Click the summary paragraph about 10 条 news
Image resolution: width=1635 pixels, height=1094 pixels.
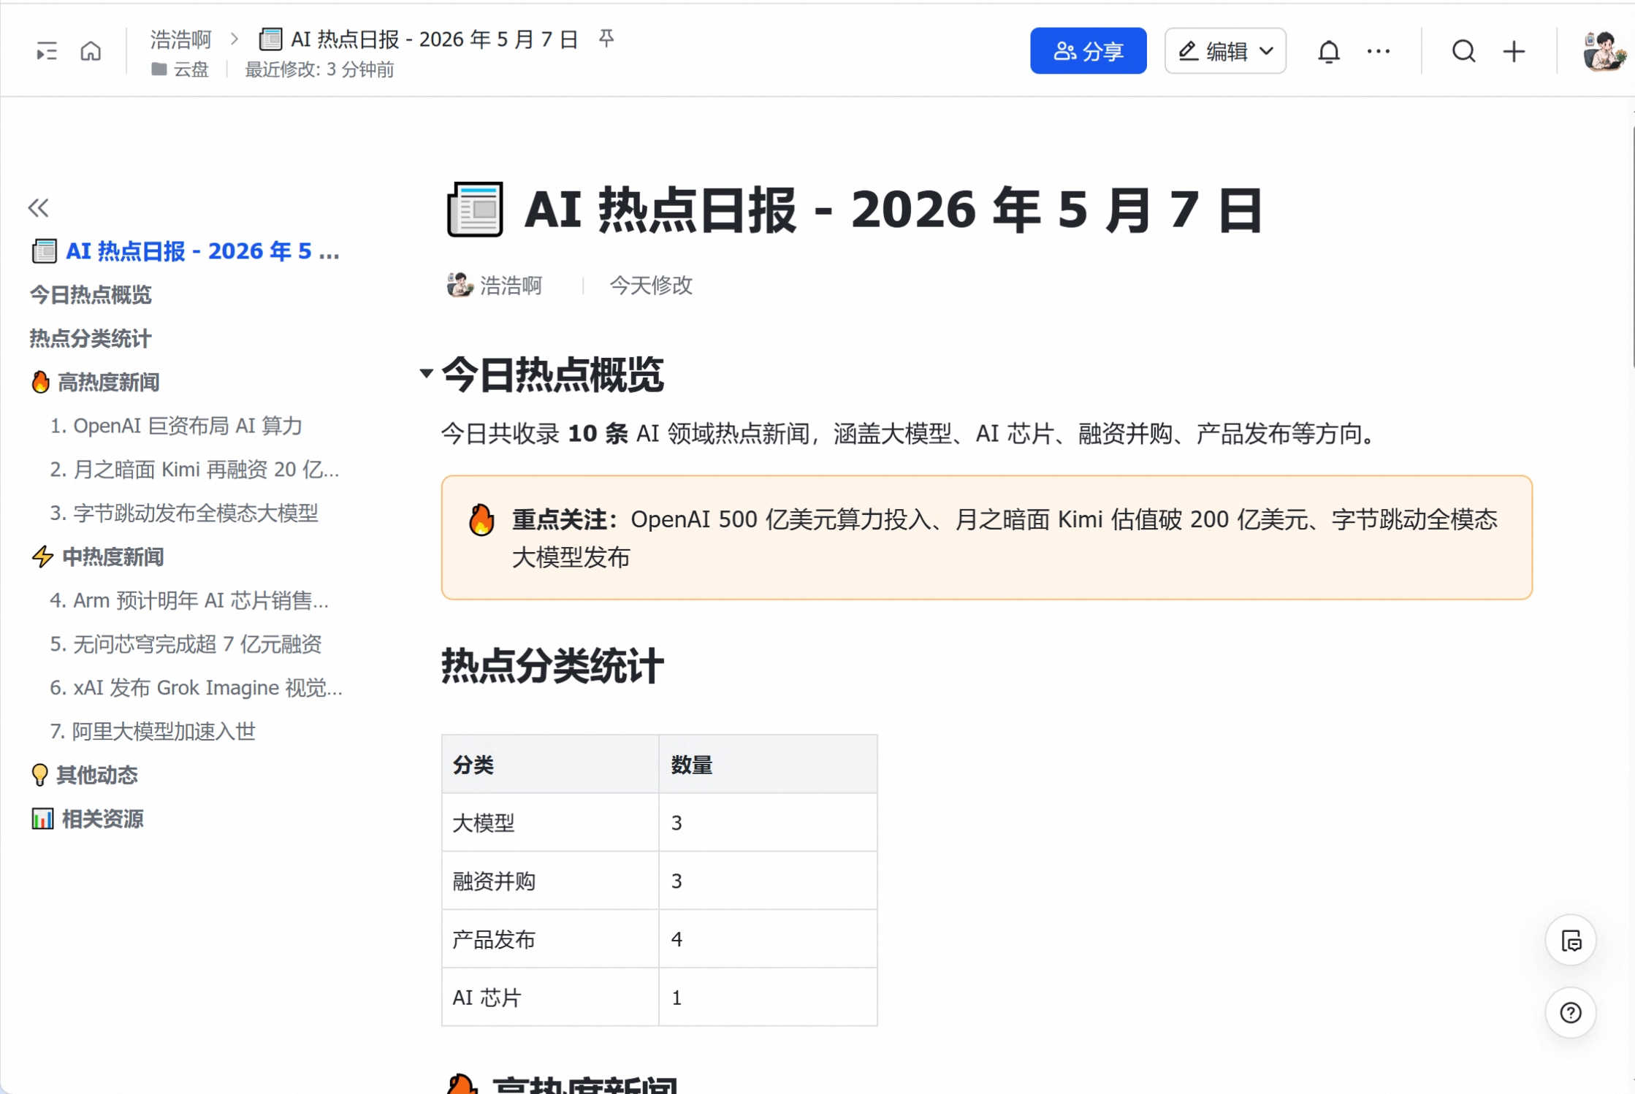point(910,434)
